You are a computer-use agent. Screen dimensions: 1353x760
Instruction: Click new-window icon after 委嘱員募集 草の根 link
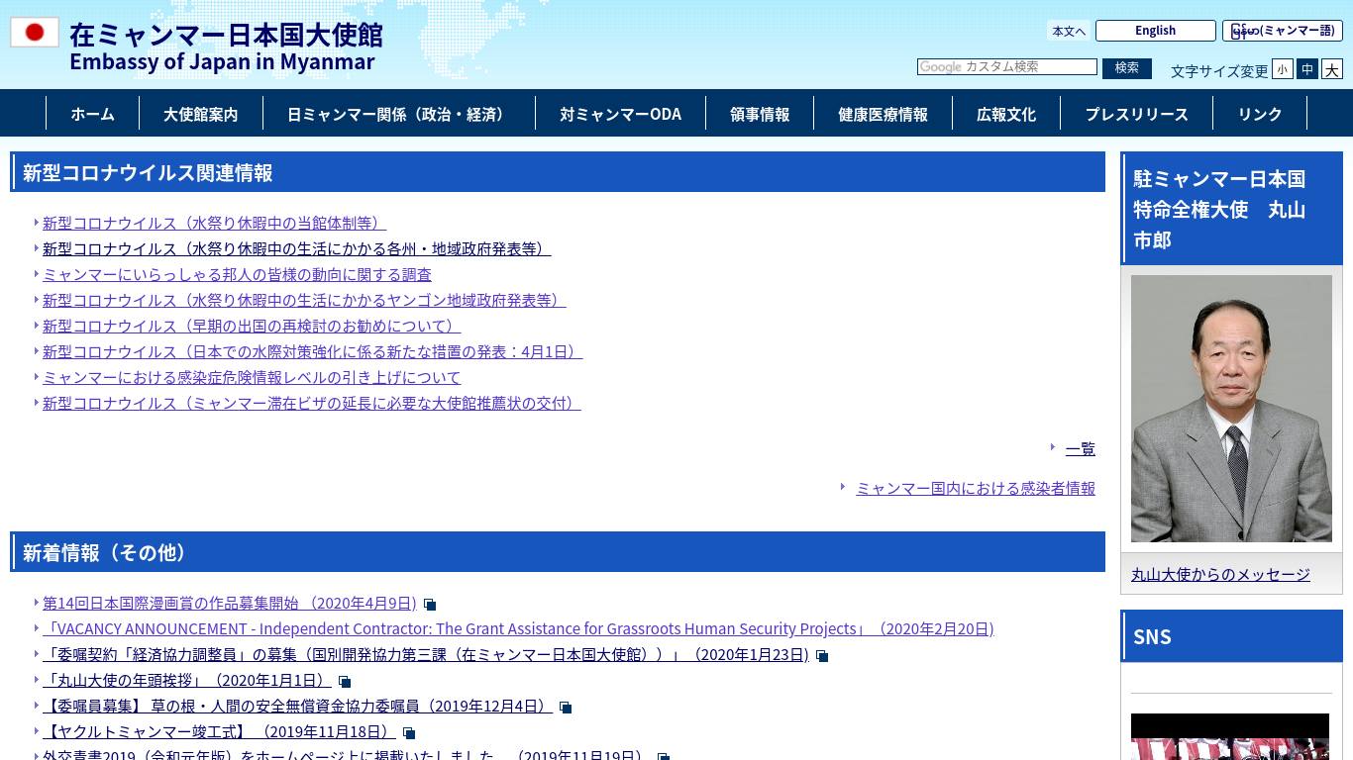click(x=566, y=708)
